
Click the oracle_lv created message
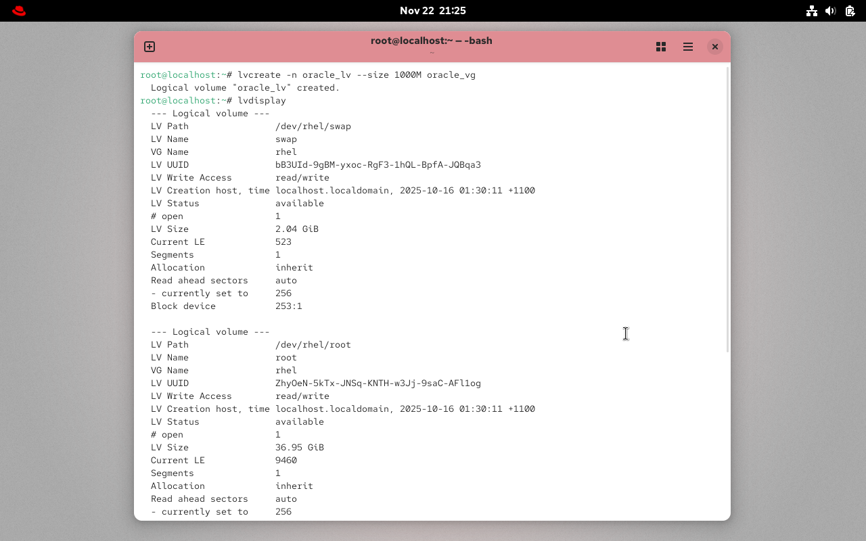click(x=244, y=87)
